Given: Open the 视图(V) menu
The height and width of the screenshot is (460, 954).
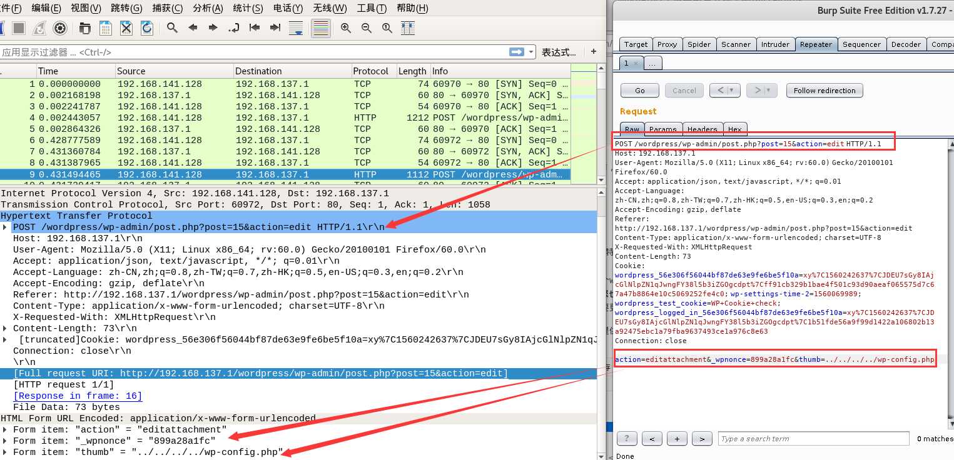Looking at the screenshot, I should click(86, 8).
